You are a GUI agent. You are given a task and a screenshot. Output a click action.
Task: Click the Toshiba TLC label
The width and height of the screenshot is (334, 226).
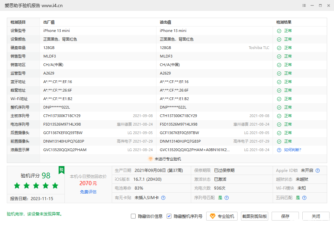[x=259, y=48]
